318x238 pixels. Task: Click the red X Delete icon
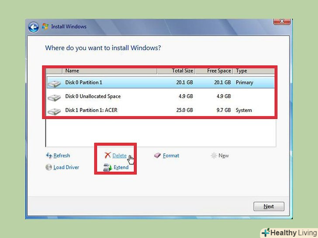(x=107, y=155)
